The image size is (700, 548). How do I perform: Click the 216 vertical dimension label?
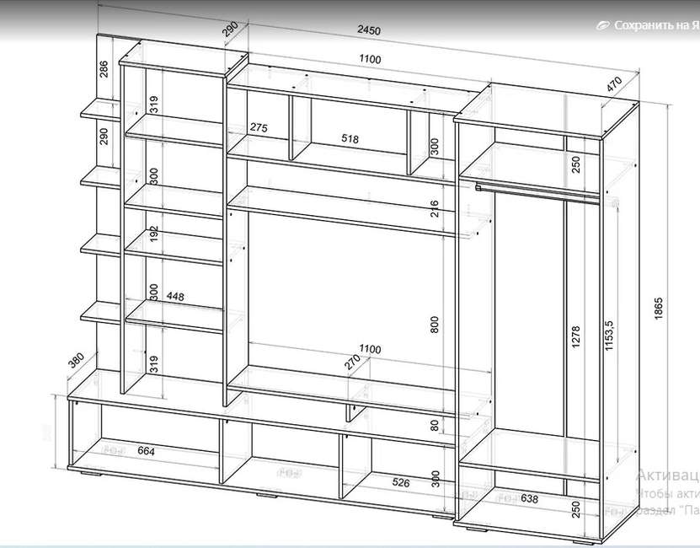[x=435, y=210]
